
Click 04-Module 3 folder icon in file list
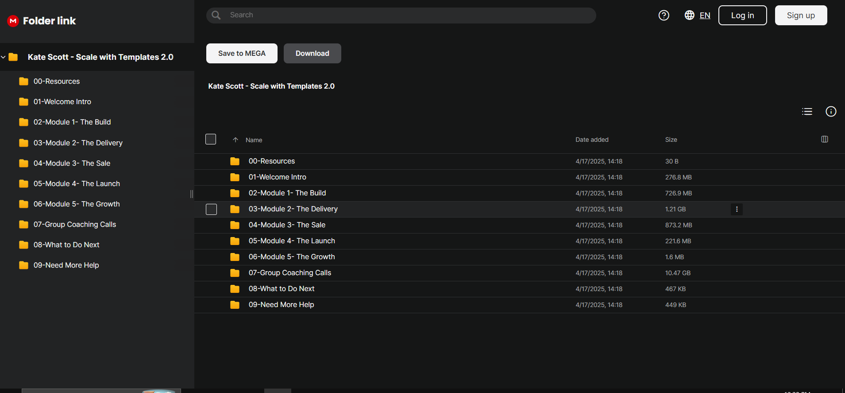click(x=235, y=225)
